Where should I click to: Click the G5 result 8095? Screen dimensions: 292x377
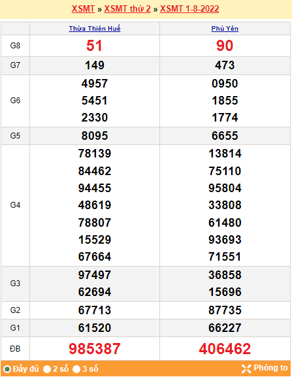pos(95,136)
